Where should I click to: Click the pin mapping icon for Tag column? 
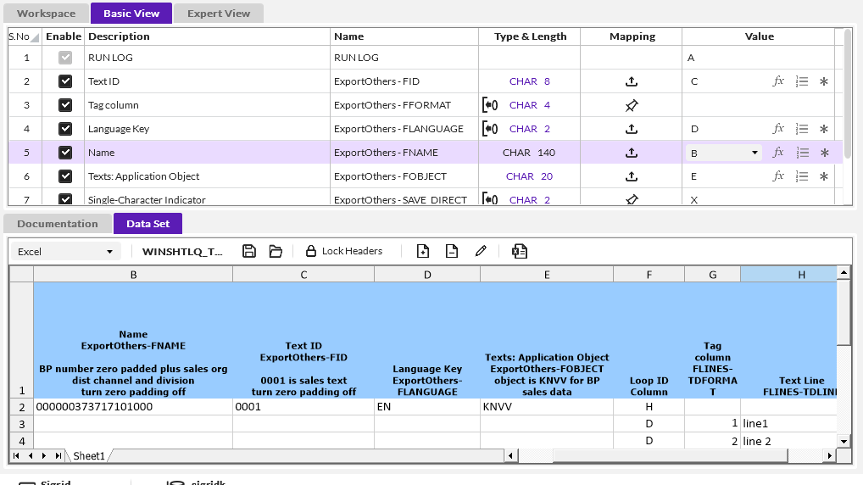point(631,105)
